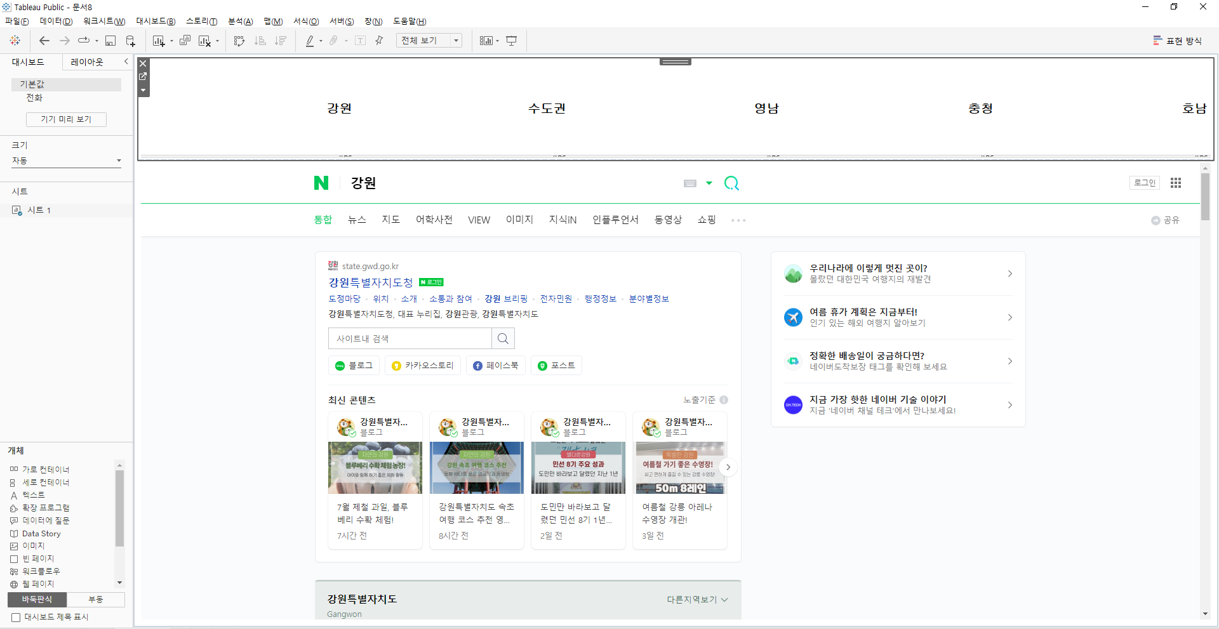Viewport: 1219px width, 629px height.
Task: Click the Naver green search magnifier icon
Action: tap(731, 183)
